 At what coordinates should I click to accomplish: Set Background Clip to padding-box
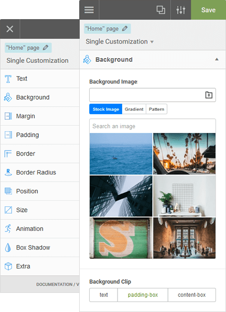(x=143, y=295)
